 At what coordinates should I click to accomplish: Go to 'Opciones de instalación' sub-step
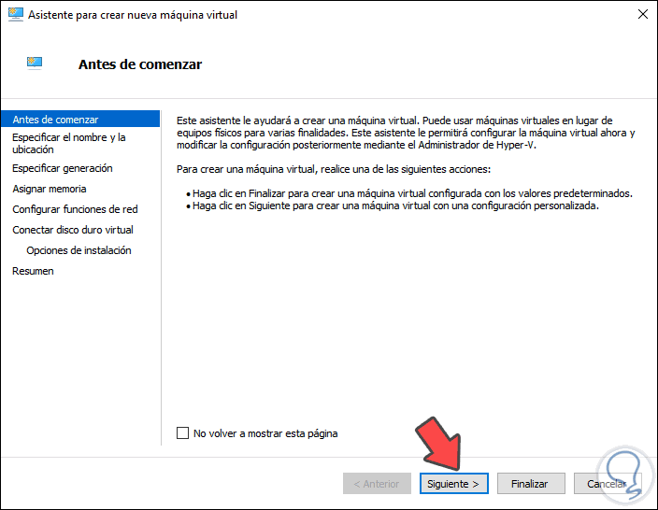(79, 250)
